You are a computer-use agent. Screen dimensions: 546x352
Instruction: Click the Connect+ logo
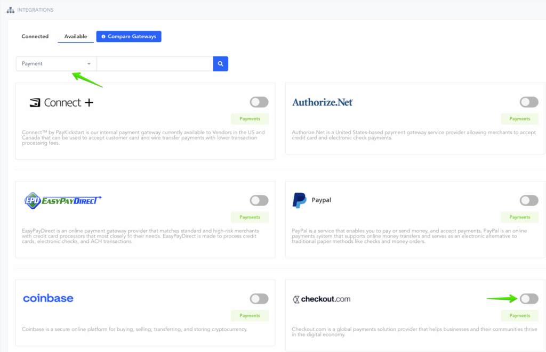pyautogui.click(x=61, y=103)
